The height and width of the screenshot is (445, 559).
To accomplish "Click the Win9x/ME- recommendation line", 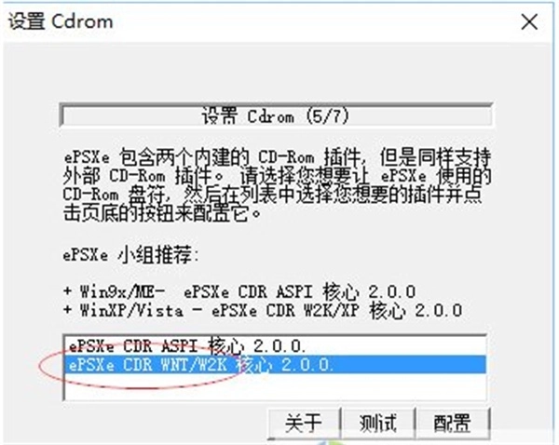I will (239, 291).
